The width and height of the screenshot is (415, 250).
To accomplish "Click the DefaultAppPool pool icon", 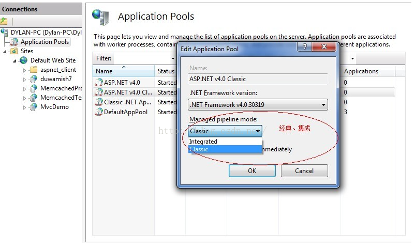I will click(99, 112).
